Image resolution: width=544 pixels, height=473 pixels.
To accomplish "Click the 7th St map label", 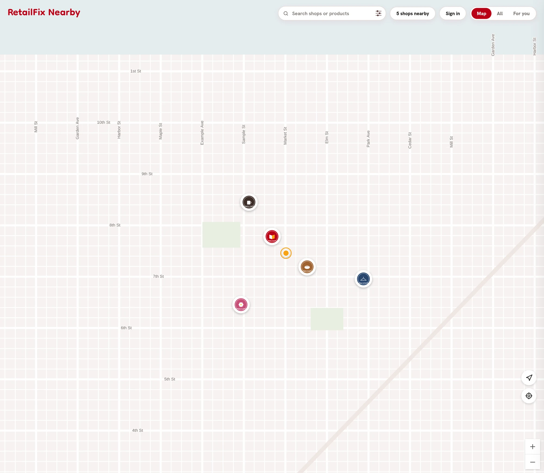I will click(x=158, y=276).
